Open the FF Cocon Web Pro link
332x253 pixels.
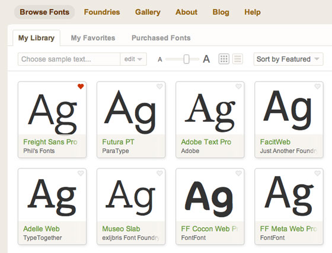(209, 229)
